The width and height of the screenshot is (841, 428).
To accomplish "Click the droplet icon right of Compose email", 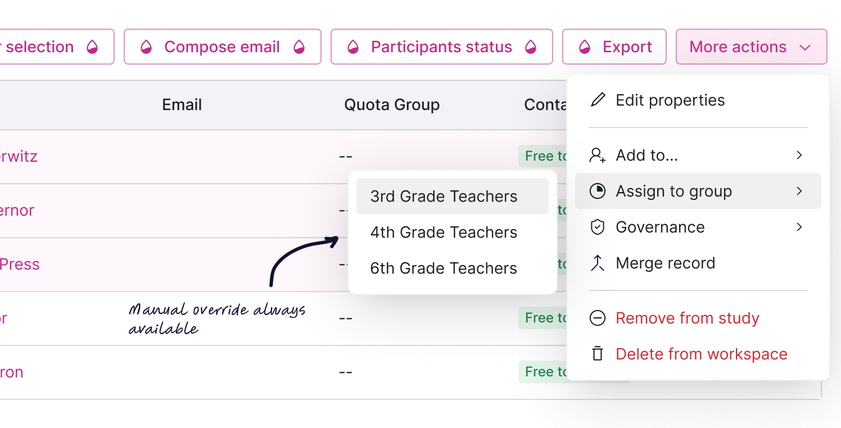I will click(x=299, y=47).
